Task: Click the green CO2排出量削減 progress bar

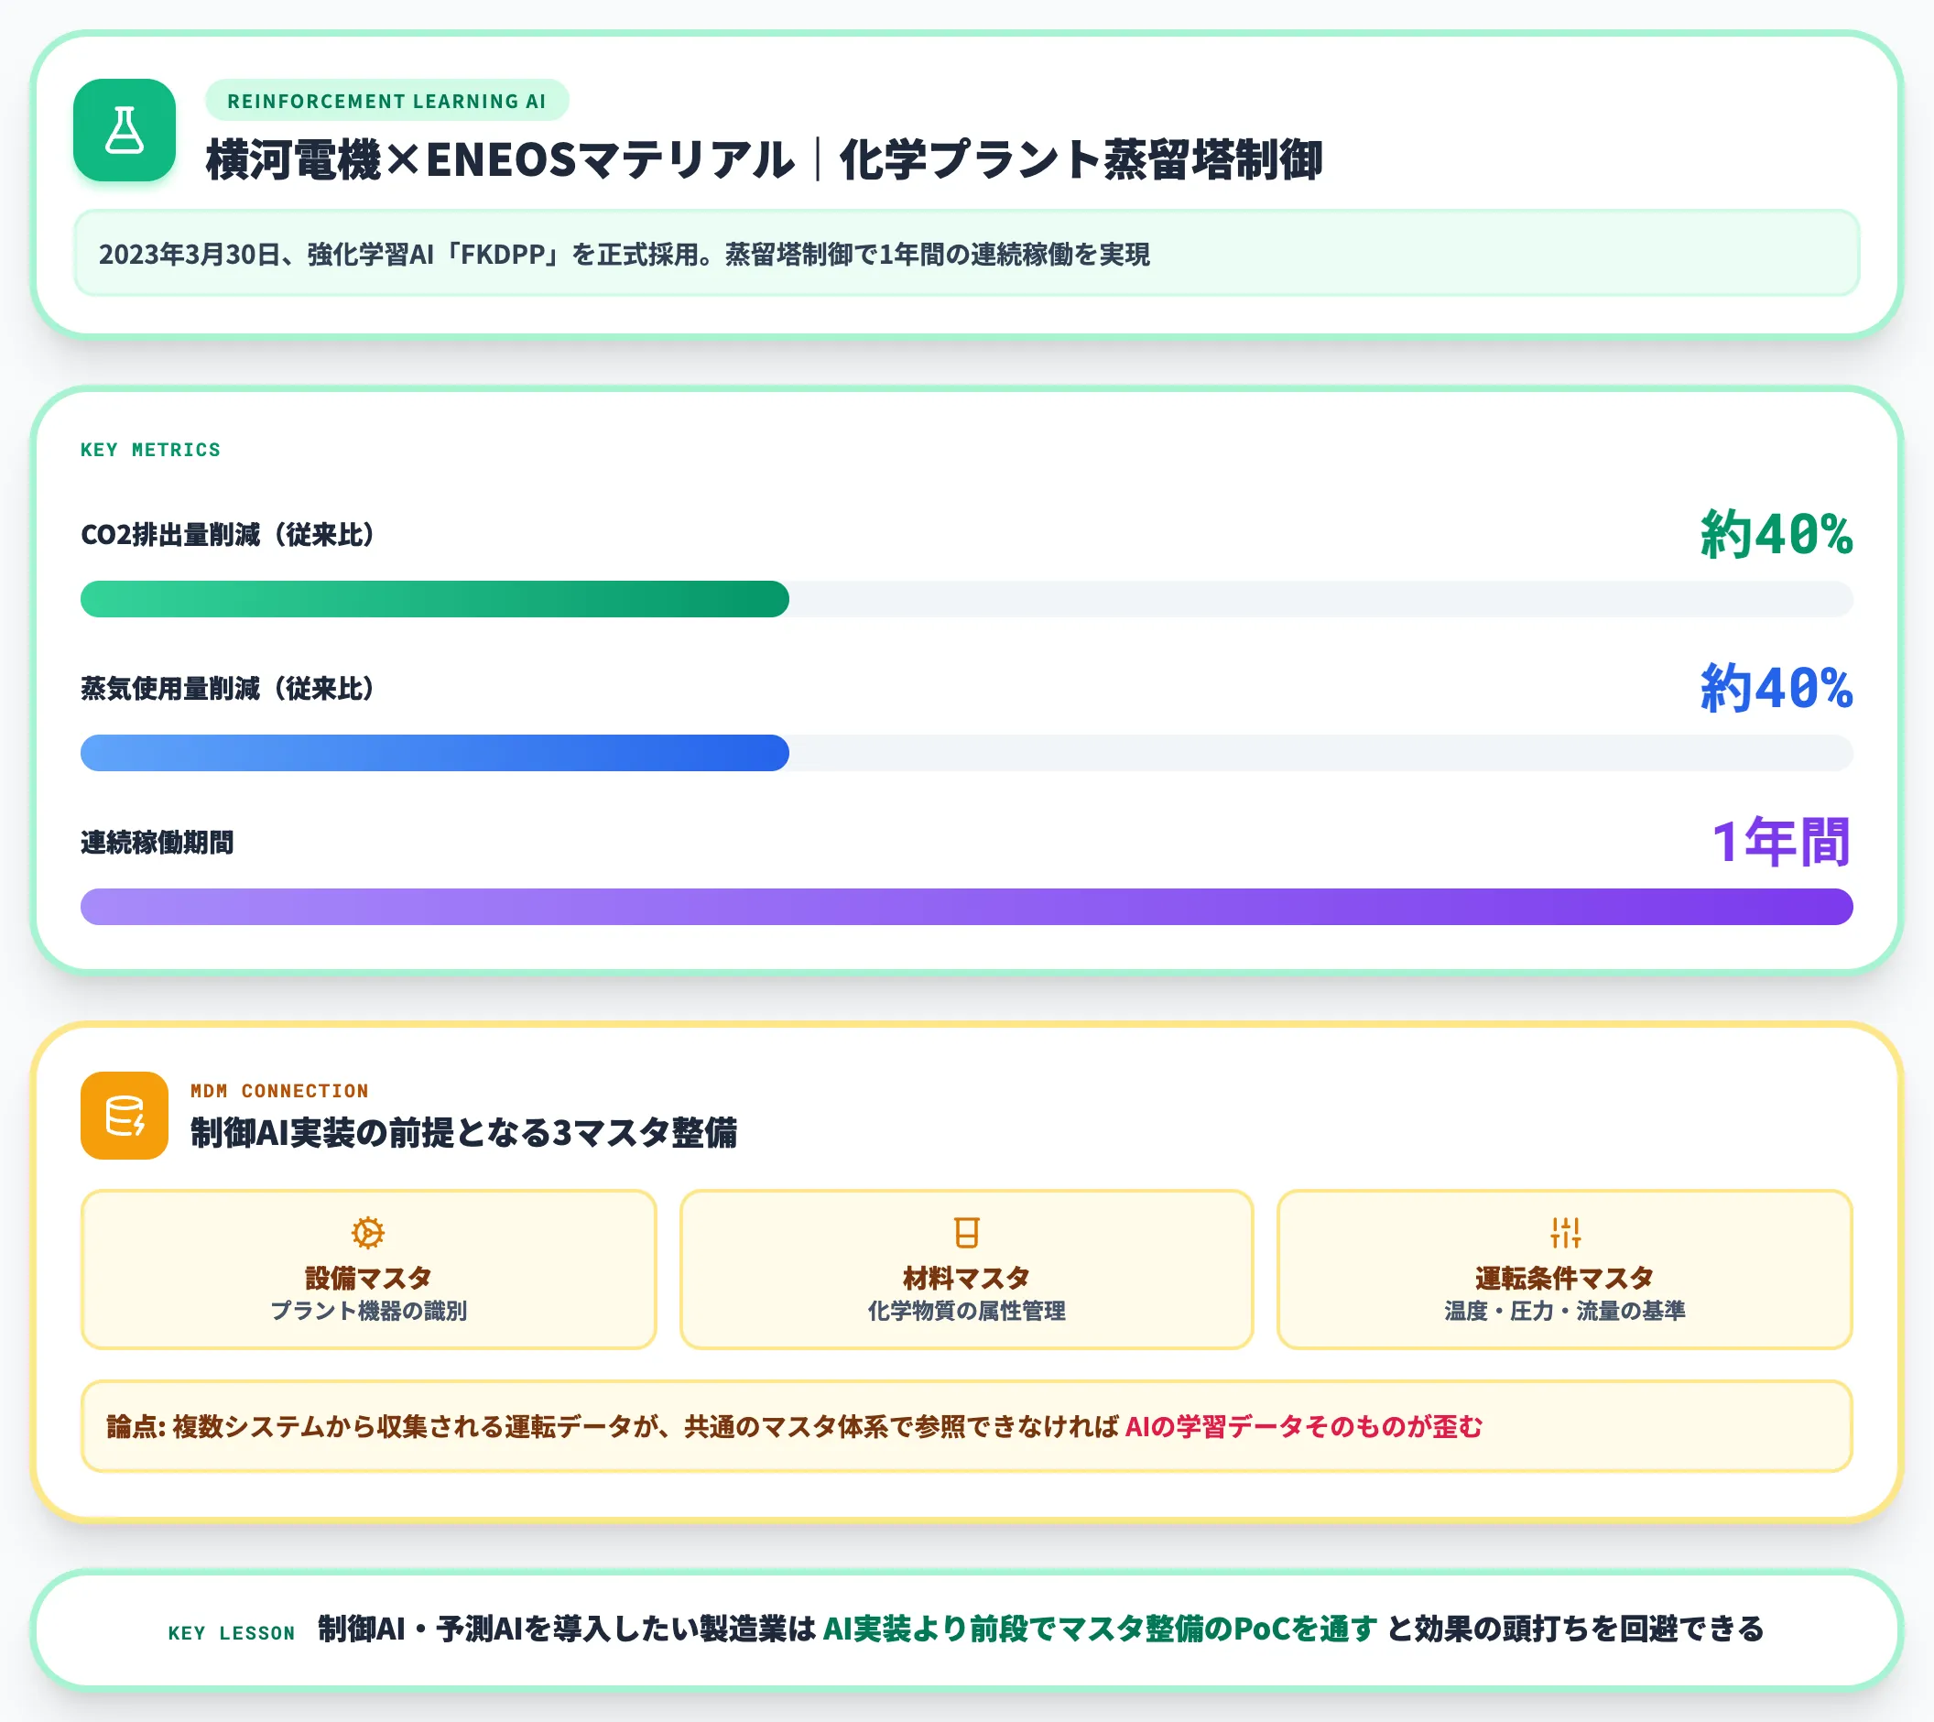Action: (434, 599)
